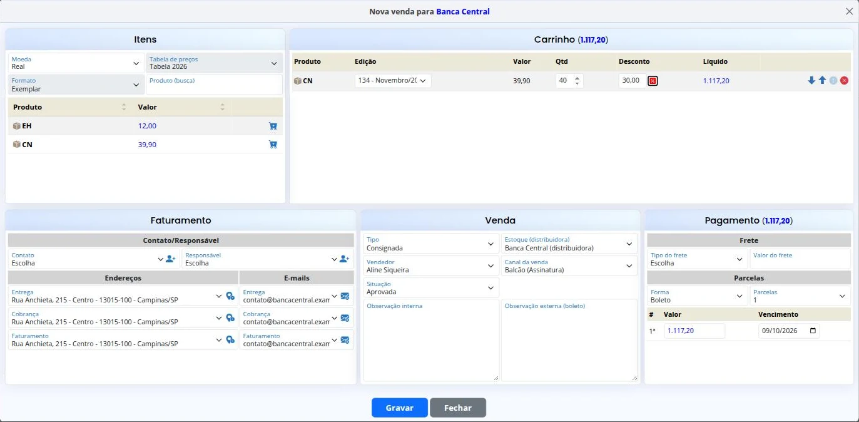Sort the items list by Valor column
Screen dimensions: 859x422
[x=222, y=107]
